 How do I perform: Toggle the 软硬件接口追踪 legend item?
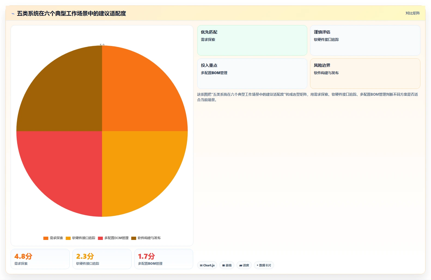[80, 238]
